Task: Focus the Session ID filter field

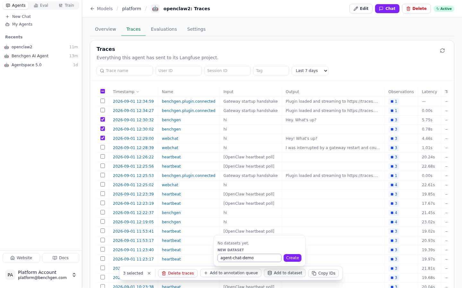Action: pyautogui.click(x=227, y=71)
